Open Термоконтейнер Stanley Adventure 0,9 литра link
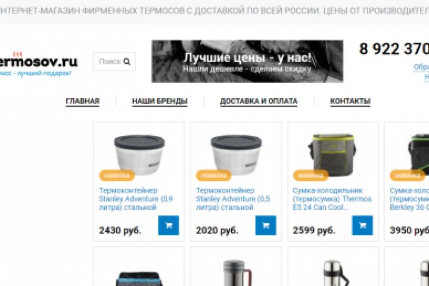This screenshot has width=429, height=286. click(136, 198)
